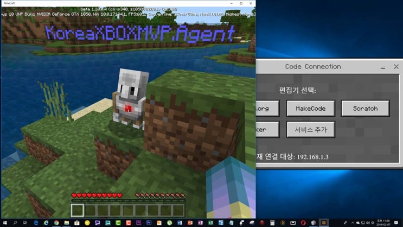The image size is (403, 227).
Task: Choose the Scratch editor button
Action: tap(365, 109)
